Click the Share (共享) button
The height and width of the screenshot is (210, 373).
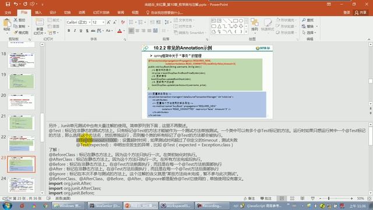point(360,12)
